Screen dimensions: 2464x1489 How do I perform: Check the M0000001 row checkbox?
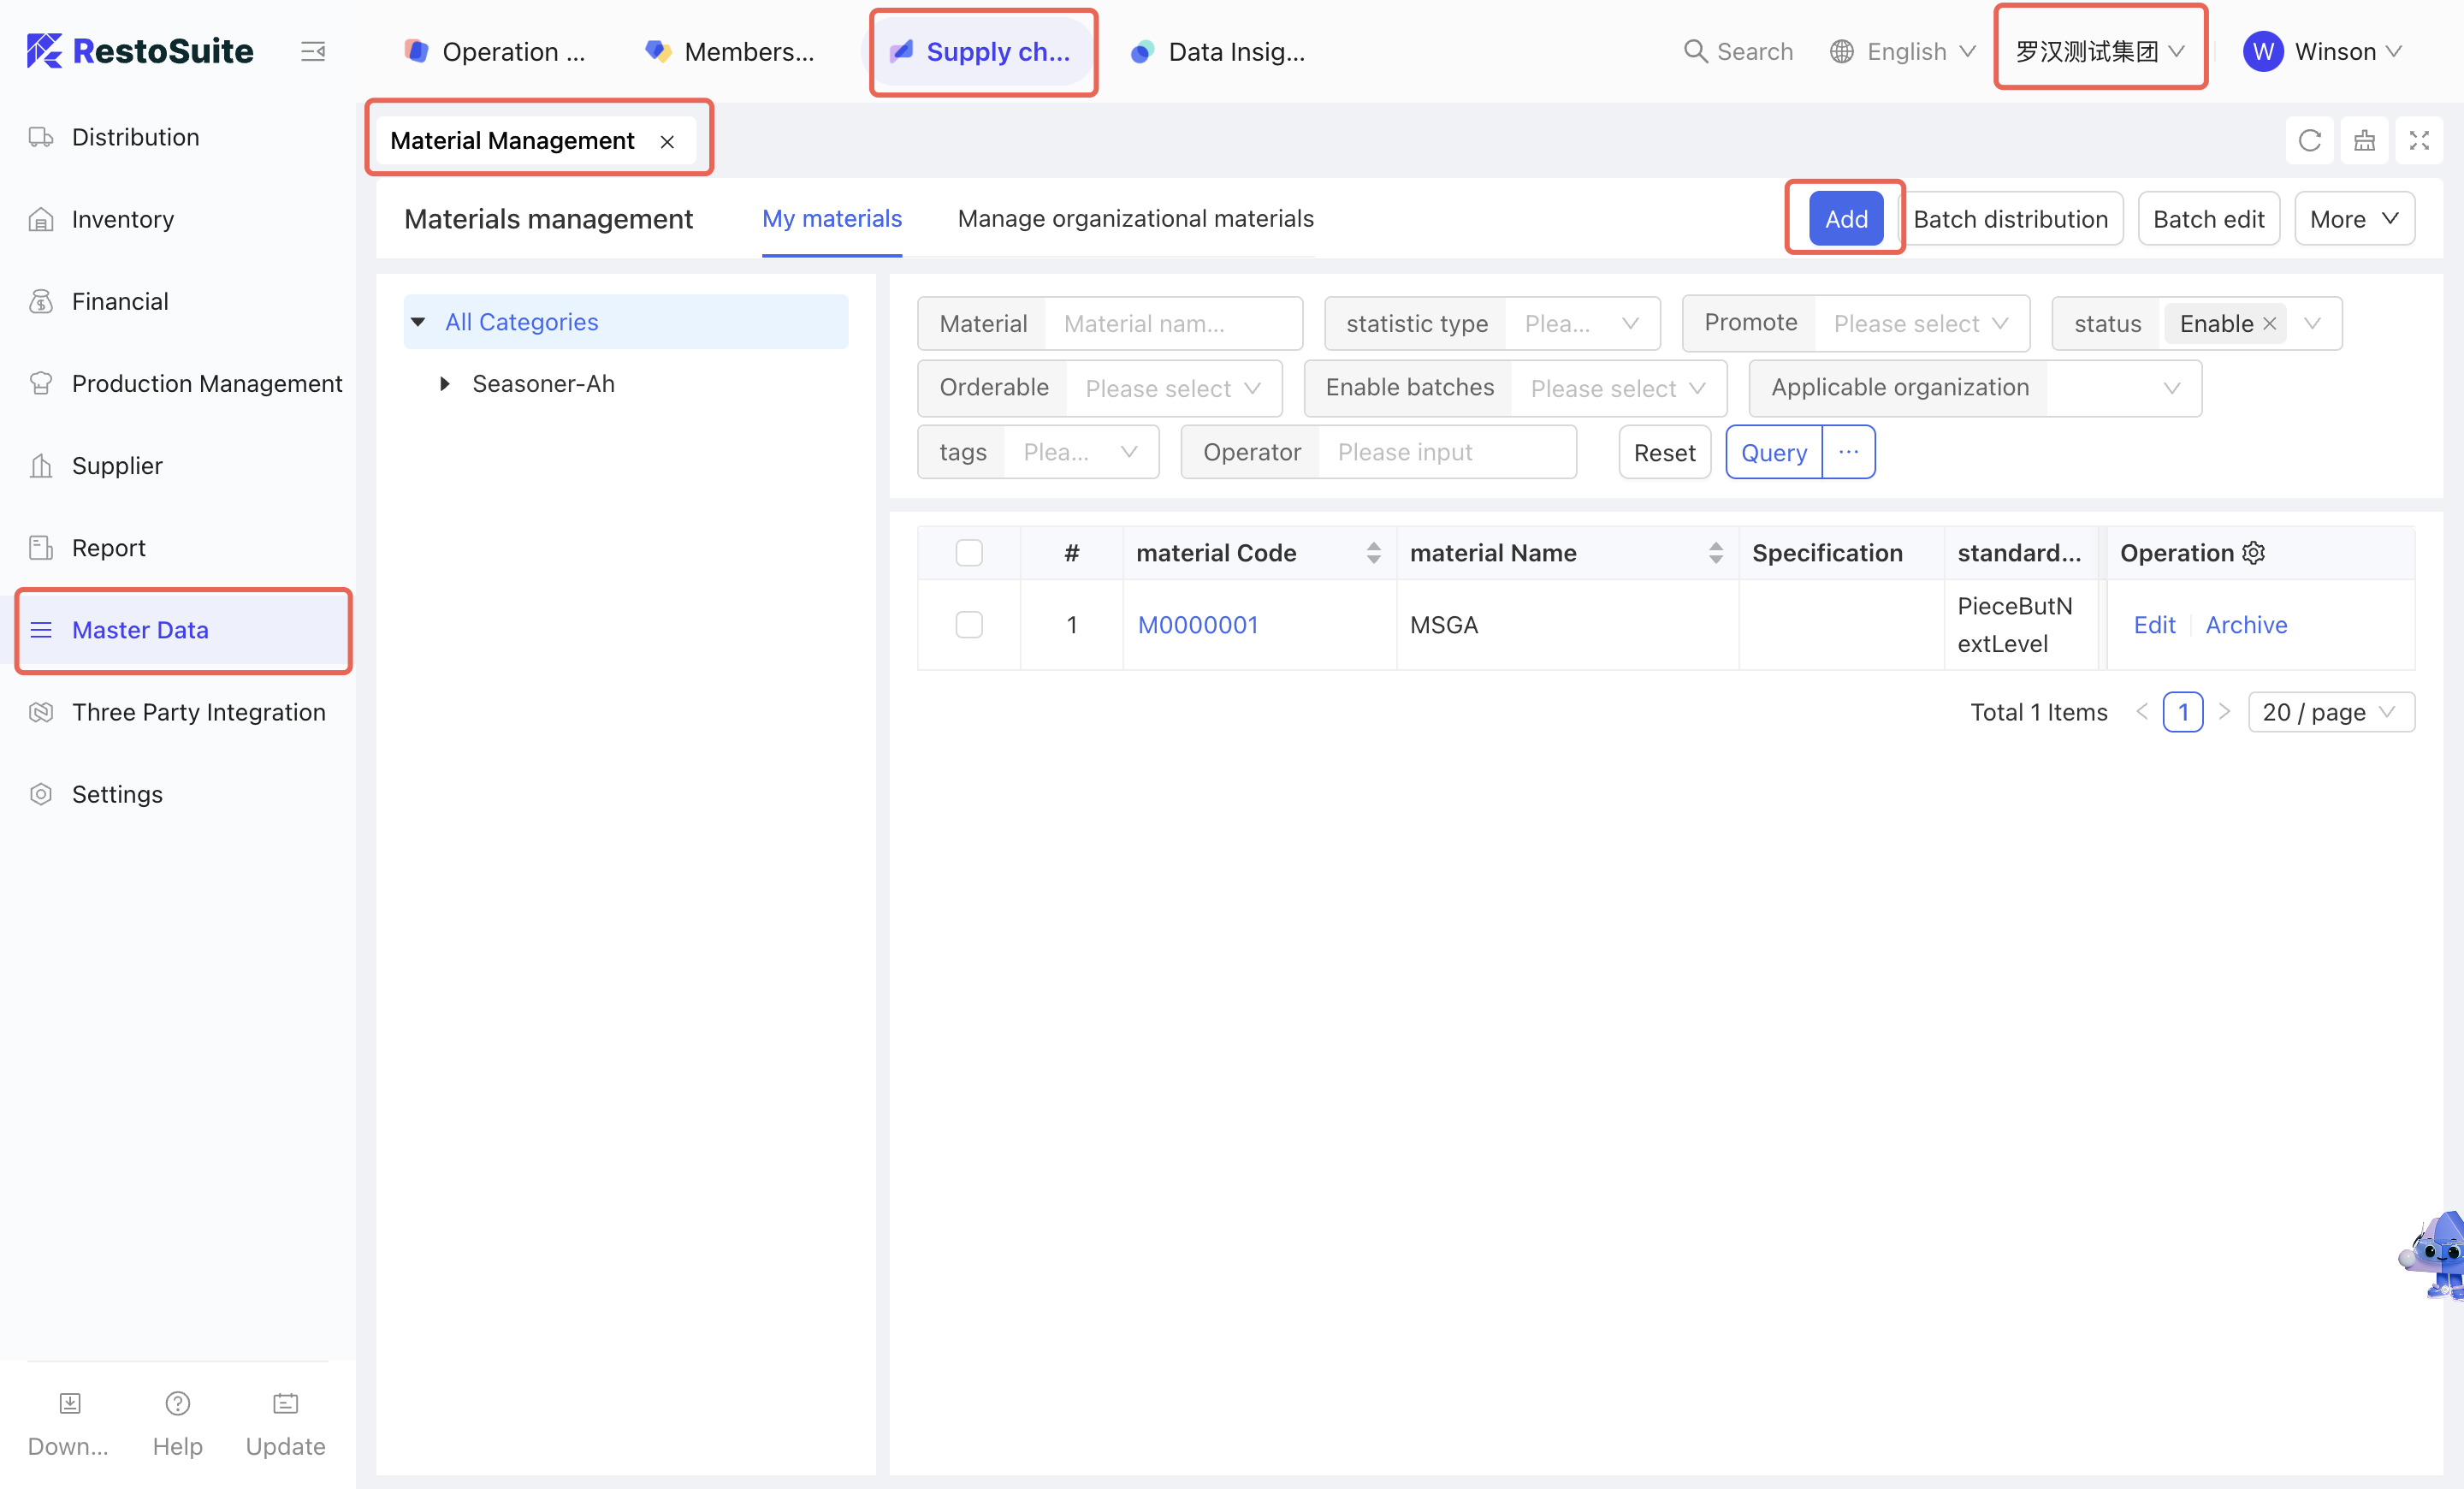[968, 625]
